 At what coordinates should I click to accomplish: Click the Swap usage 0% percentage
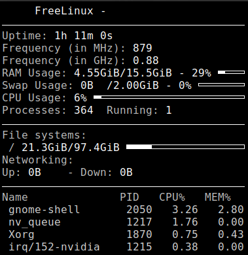185,86
